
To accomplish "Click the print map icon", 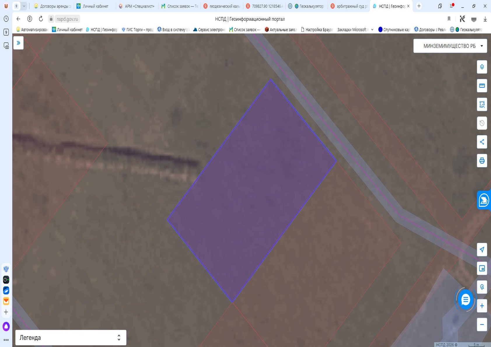I will click(x=482, y=161).
